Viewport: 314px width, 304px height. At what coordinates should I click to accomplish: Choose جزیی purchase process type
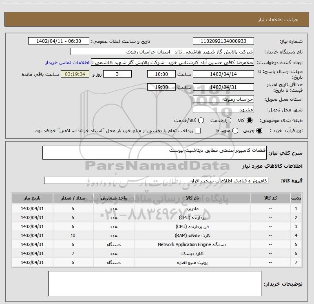[x=259, y=131]
